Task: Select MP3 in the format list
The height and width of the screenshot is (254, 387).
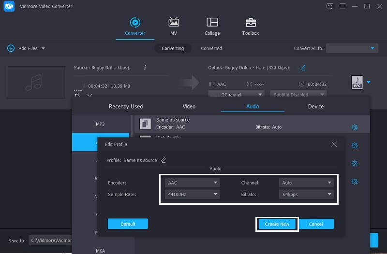Action: pos(100,124)
